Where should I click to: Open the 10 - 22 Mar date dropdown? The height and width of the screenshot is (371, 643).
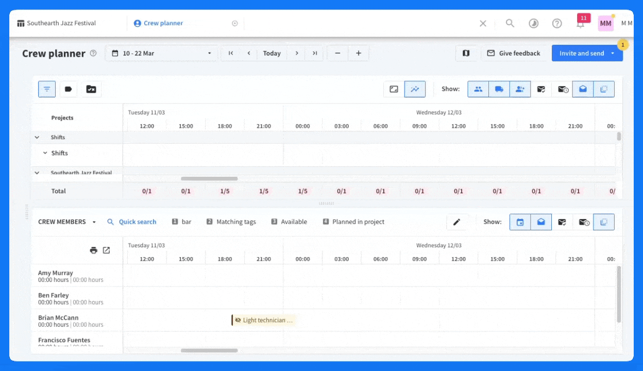161,53
